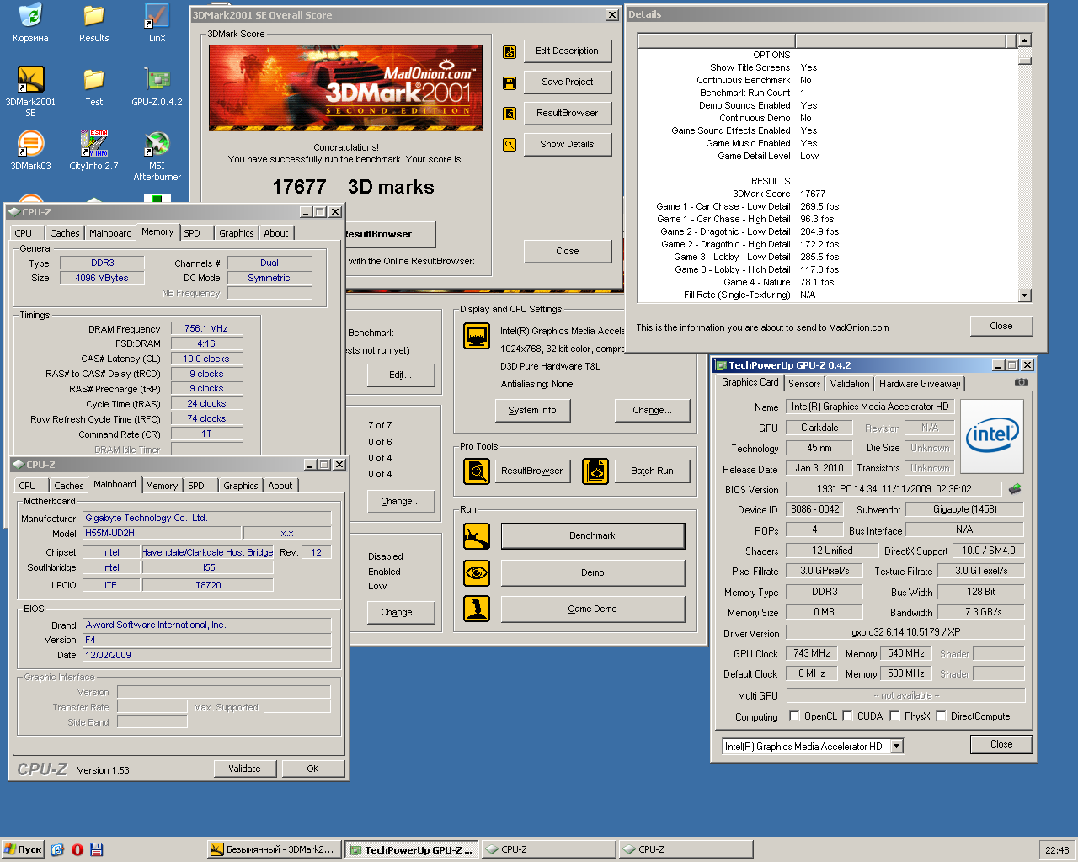Click the eye Demo icon in Run section
The image size is (1078, 862).
click(477, 573)
